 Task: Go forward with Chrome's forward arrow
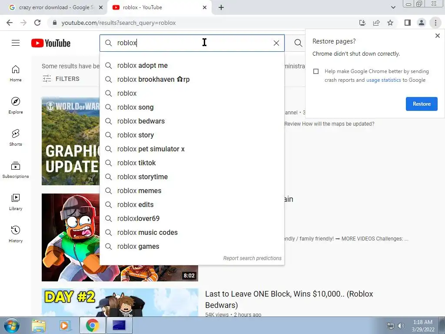coord(23,23)
